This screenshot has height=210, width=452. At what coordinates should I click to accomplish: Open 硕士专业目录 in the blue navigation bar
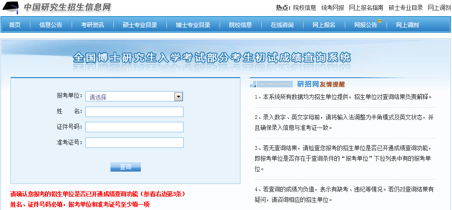pos(140,25)
